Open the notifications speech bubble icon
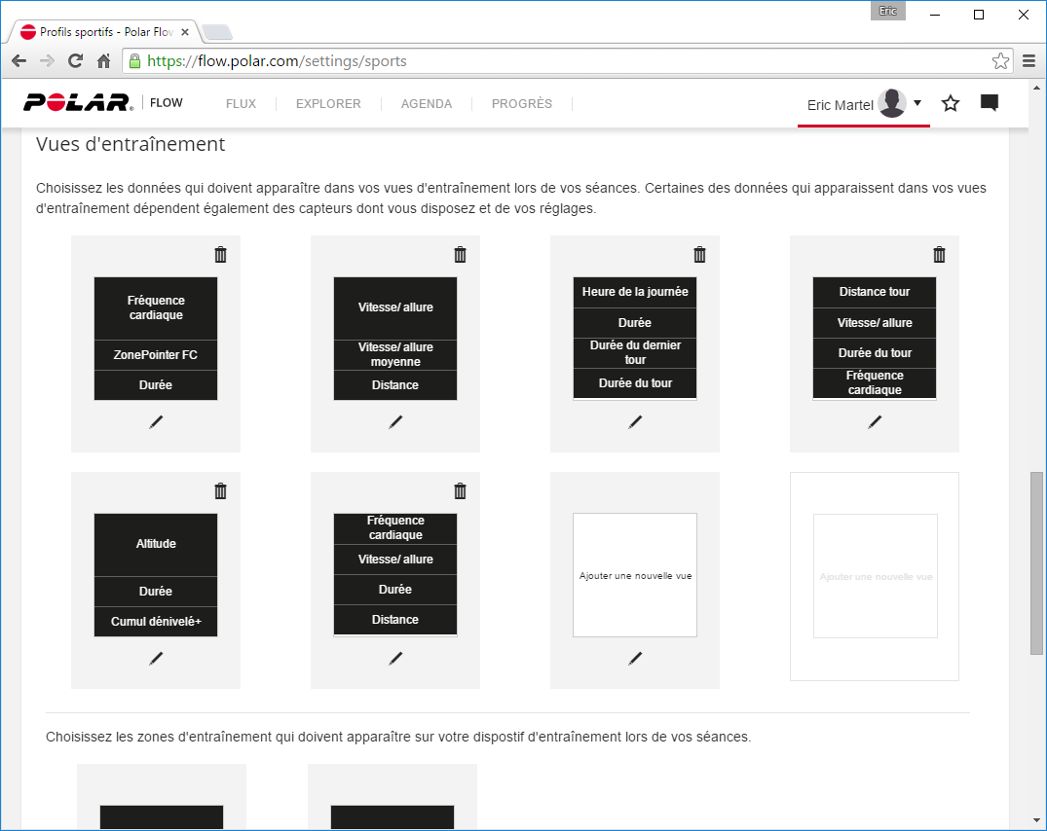This screenshot has height=831, width=1047. click(x=990, y=103)
